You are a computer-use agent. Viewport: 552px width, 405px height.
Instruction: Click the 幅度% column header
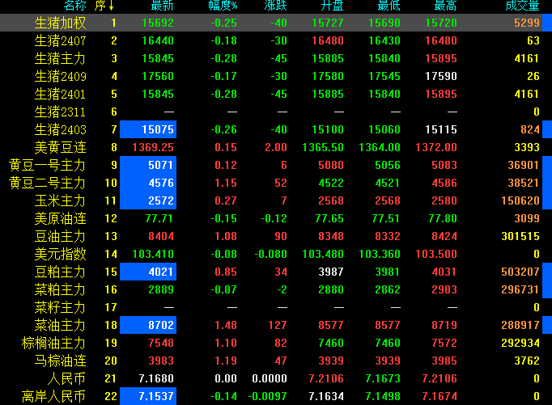tap(223, 6)
